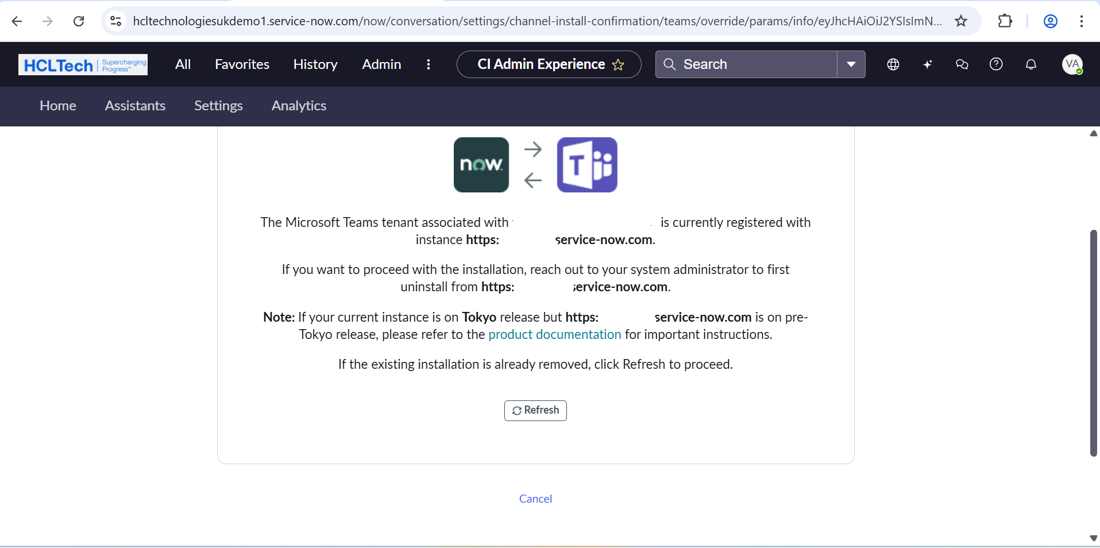Toggle site information via the tune icon
Screen dimensions: 1100x548
(x=115, y=21)
